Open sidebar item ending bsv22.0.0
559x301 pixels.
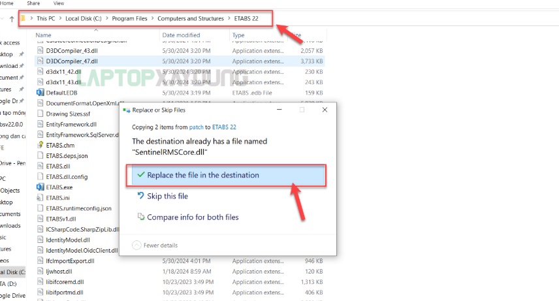pos(11,125)
